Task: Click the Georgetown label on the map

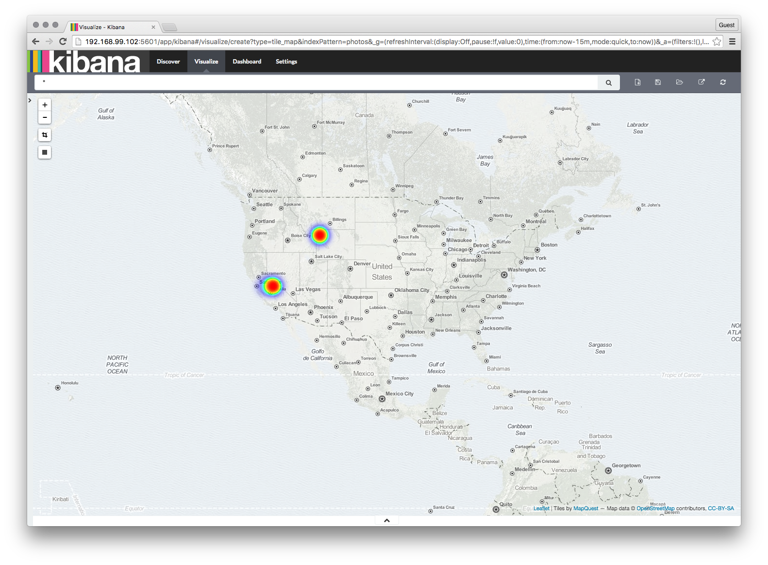Action: [626, 466]
